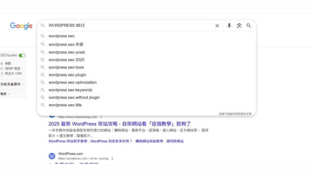Click the wordpress.com zh-tw pricing URL
The height and width of the screenshot is (176, 312).
click(x=83, y=158)
